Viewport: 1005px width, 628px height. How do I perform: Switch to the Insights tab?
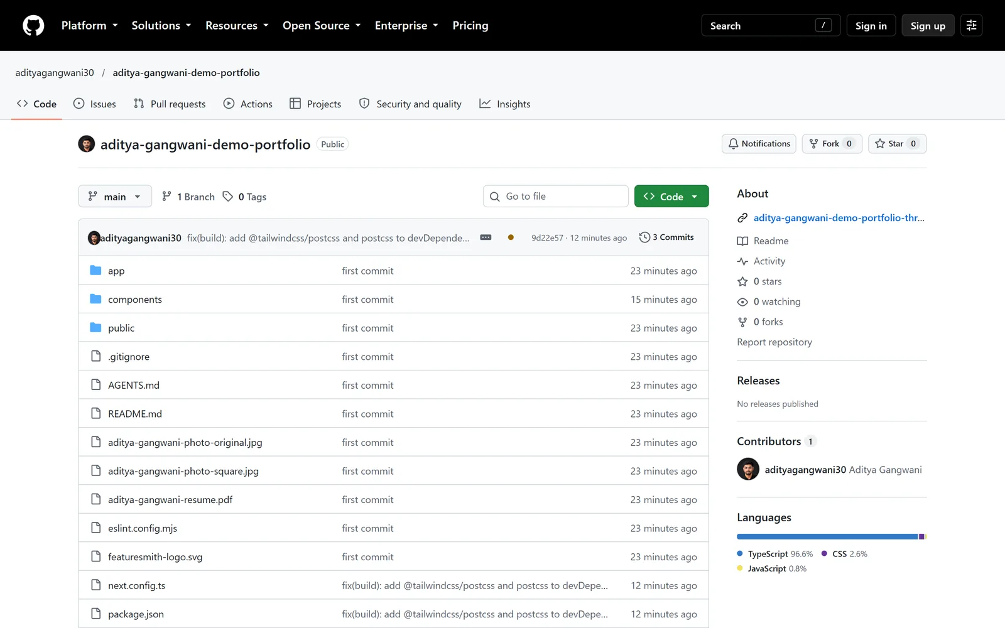[x=505, y=104]
